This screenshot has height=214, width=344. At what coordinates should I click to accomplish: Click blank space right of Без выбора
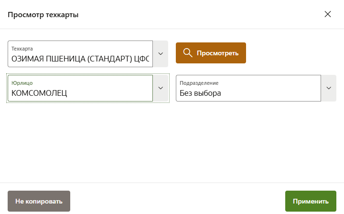[x=272, y=93]
